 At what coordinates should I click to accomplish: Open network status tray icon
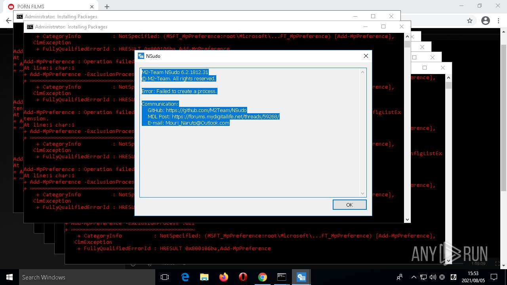click(x=423, y=277)
